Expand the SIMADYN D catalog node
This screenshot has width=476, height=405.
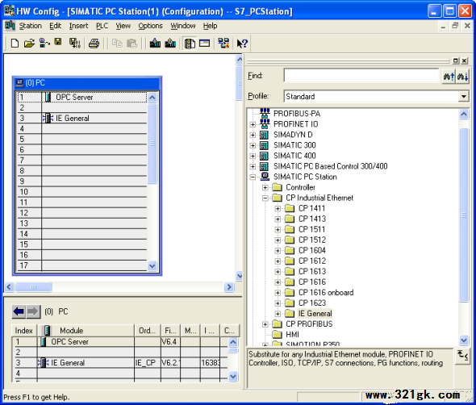click(x=253, y=135)
